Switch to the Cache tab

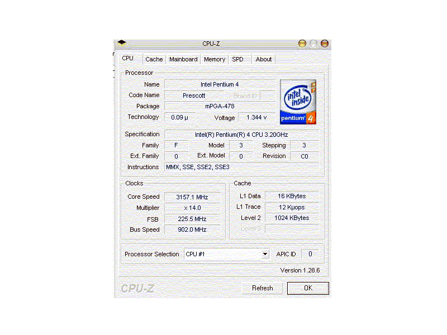(x=154, y=59)
